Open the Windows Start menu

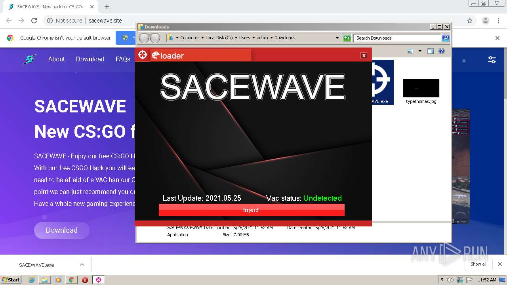tap(11, 279)
